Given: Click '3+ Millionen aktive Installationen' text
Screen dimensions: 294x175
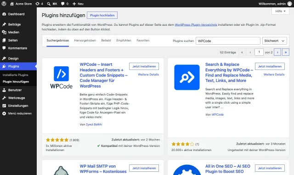Looking at the screenshot, I should (59, 148).
